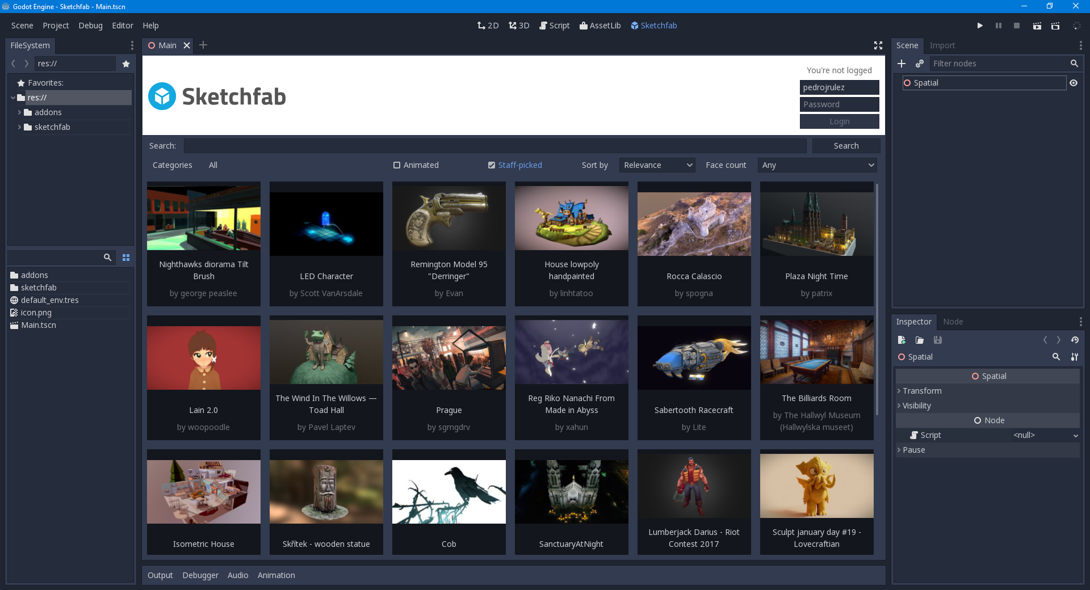Open the Project menu

(56, 26)
